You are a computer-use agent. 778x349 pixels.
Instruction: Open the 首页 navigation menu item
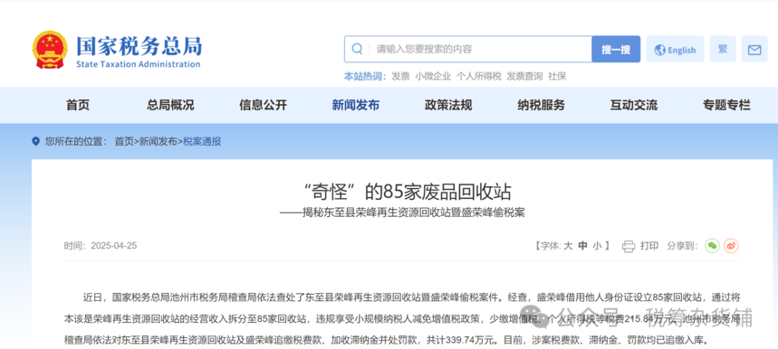(x=78, y=105)
